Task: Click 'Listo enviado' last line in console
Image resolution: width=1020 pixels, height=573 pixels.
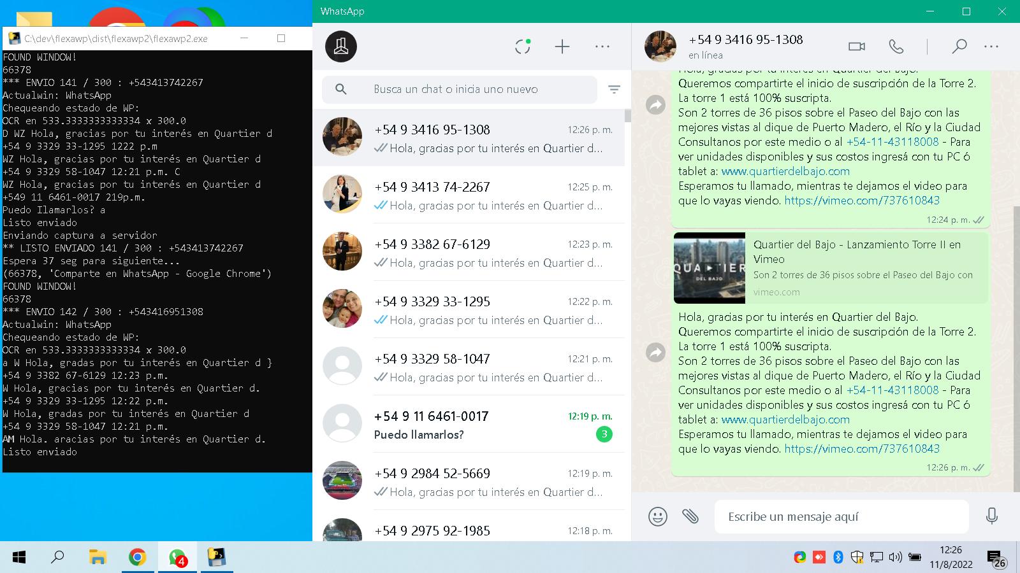Action: 40,452
